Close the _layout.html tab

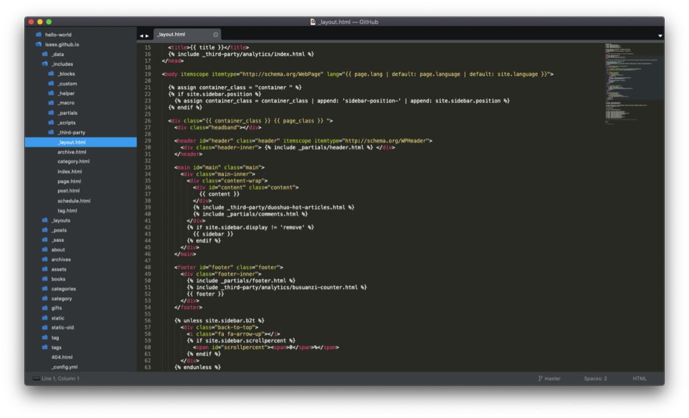coord(216,34)
